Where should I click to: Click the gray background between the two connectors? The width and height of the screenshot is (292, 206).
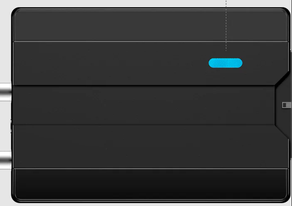tap(5, 126)
